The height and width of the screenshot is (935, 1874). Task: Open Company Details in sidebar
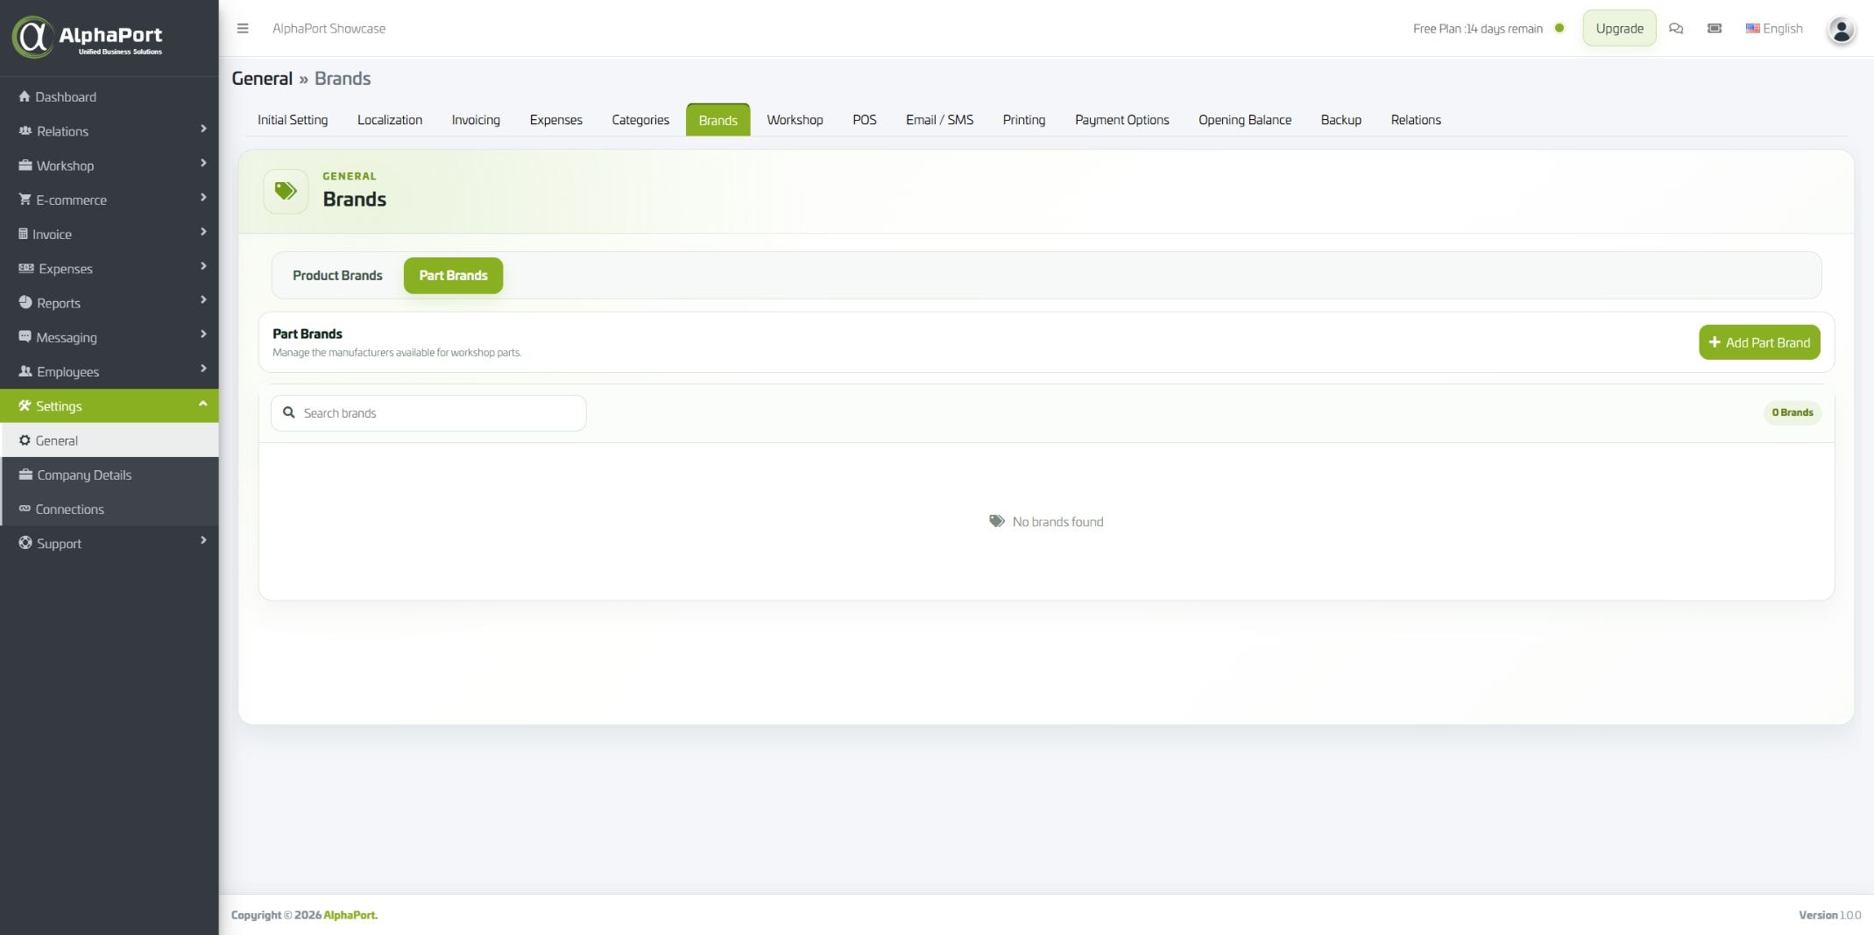pyautogui.click(x=110, y=475)
